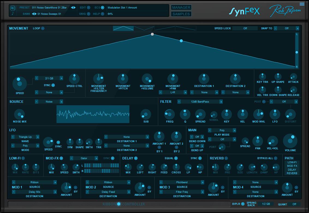309x213 pixels.
Task: Click the SPEED LOCK Off button
Action: pyautogui.click(x=245, y=28)
